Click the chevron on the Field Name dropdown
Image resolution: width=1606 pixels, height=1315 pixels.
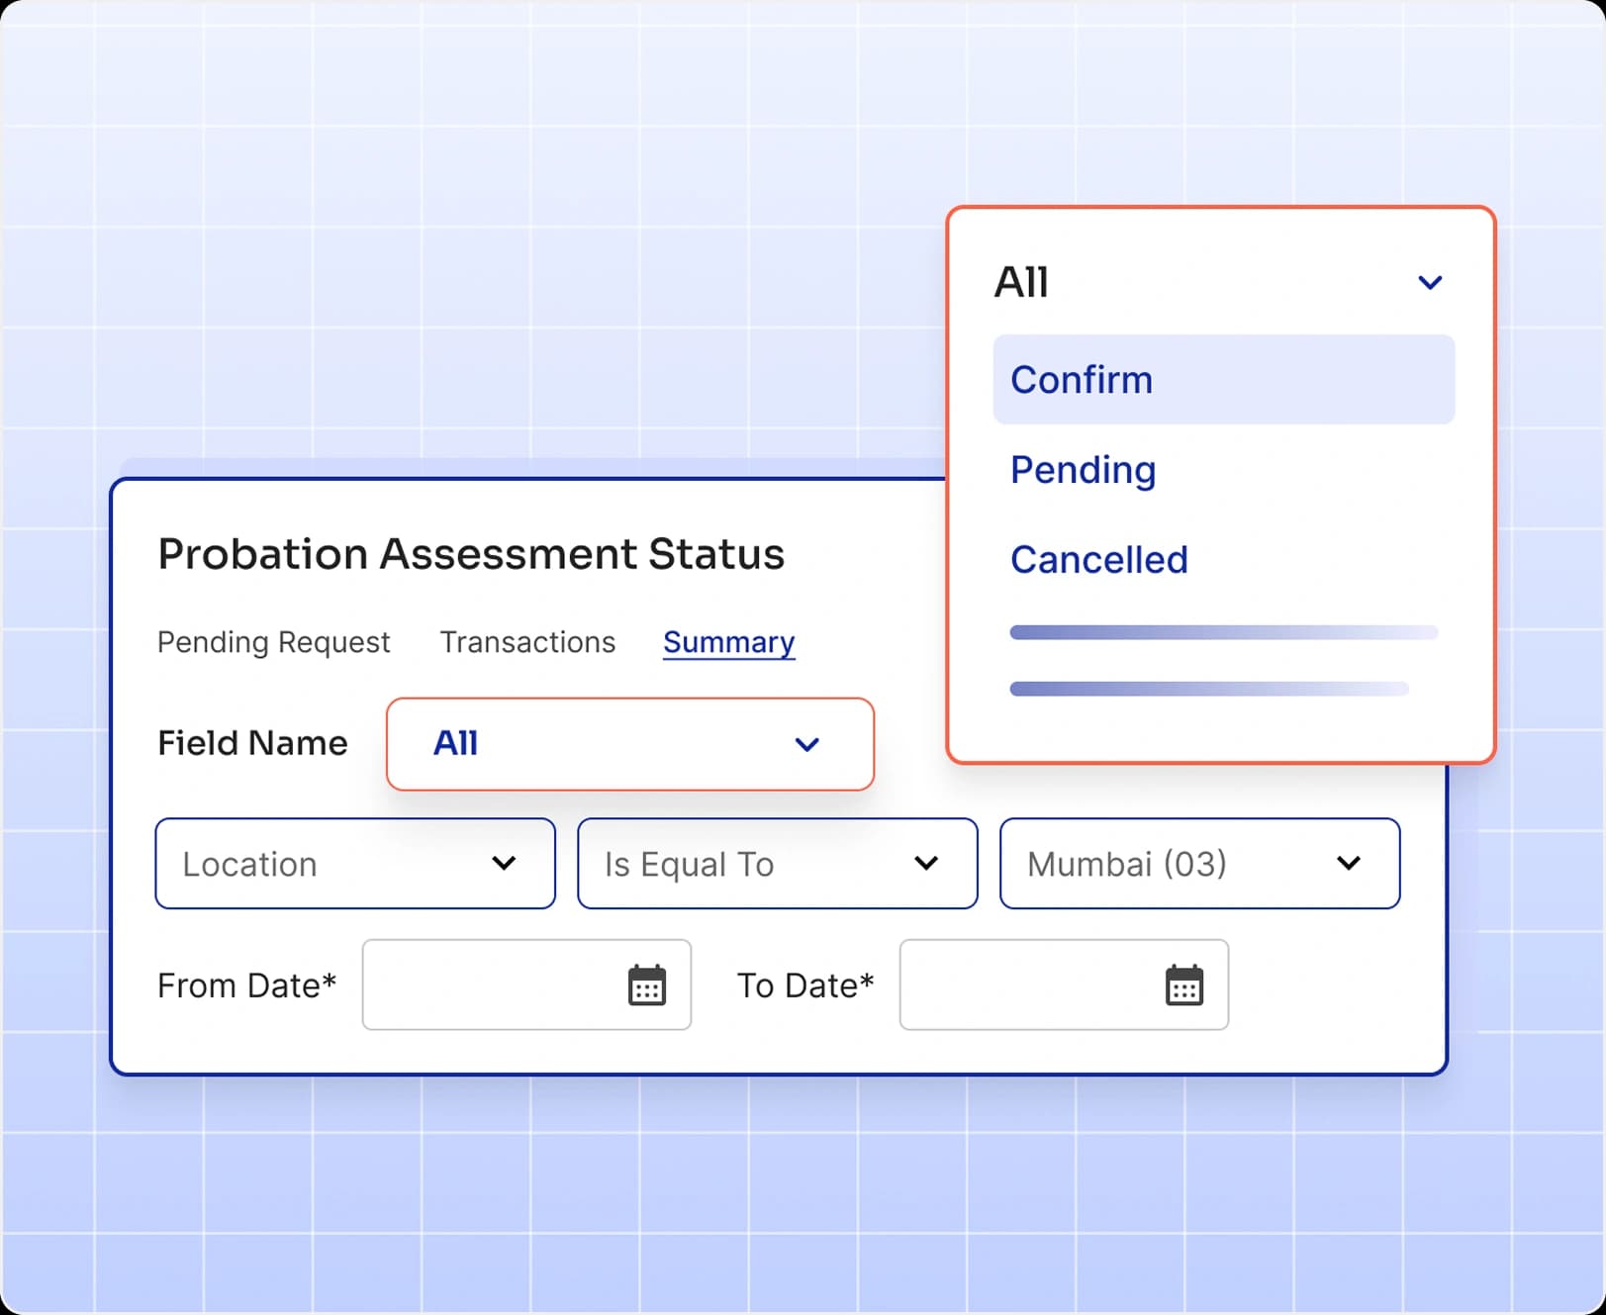[807, 745]
